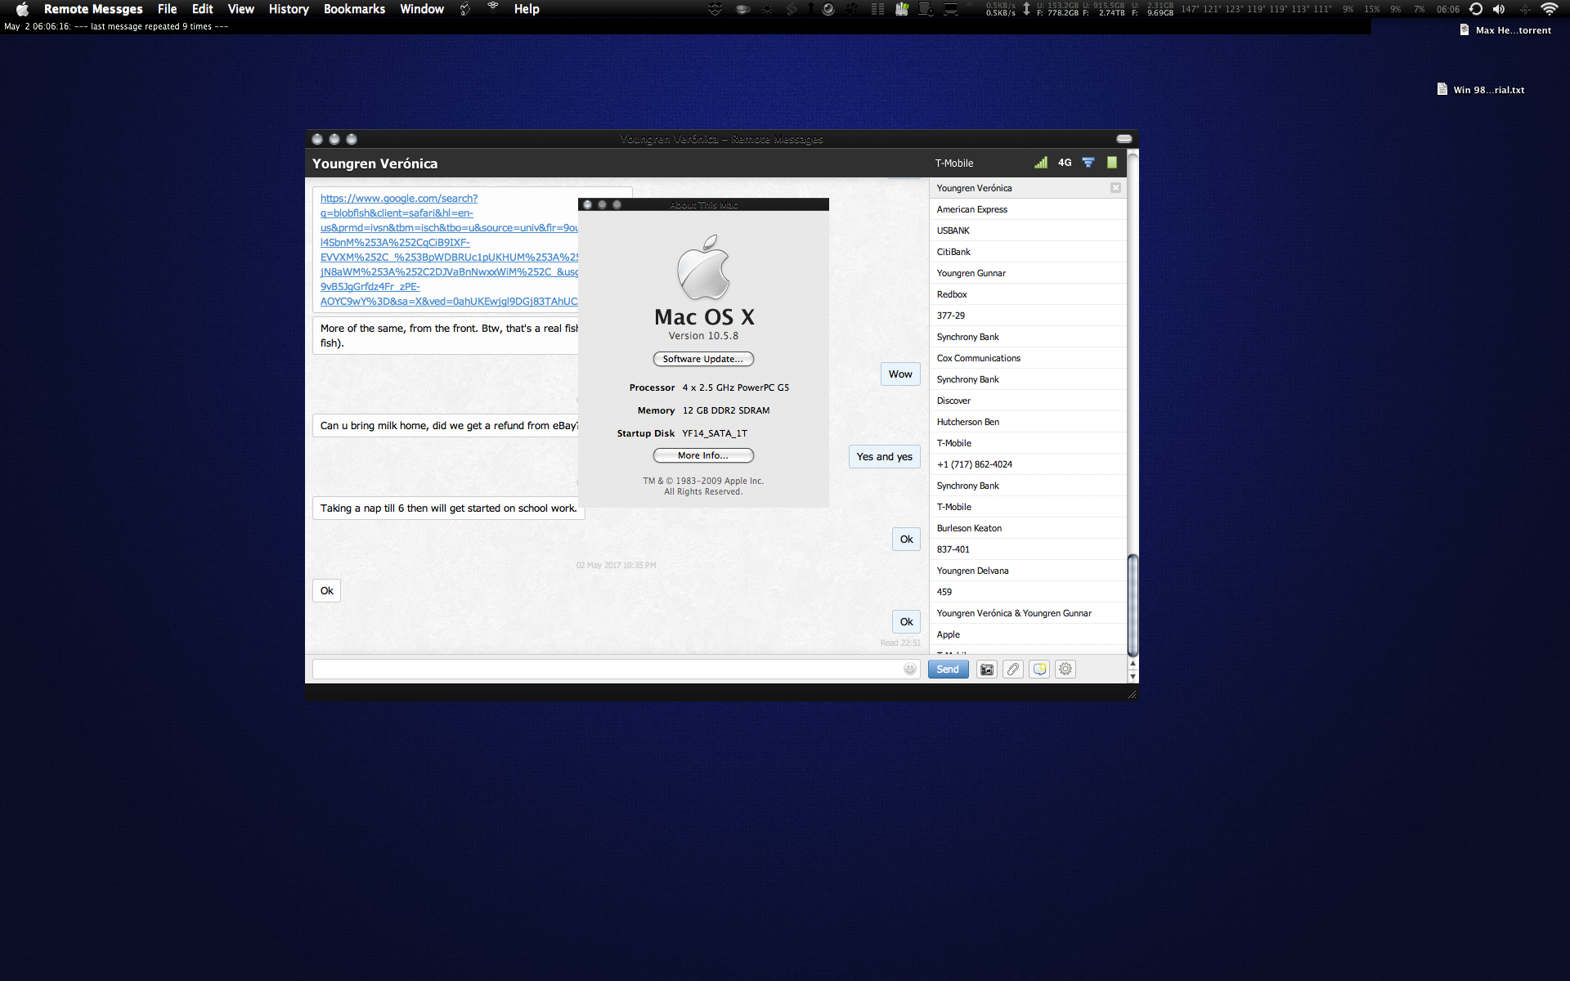
Task: Select CitiBank conversation
Action: (1028, 252)
